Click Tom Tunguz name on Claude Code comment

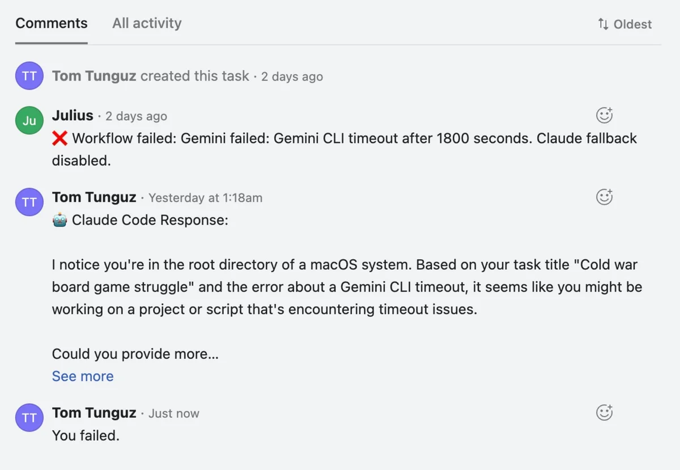pos(94,197)
